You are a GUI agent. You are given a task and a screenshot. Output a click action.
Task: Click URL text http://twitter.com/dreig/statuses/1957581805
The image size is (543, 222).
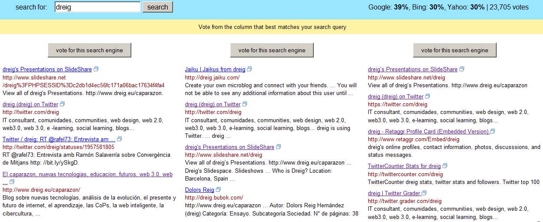(x=59, y=147)
